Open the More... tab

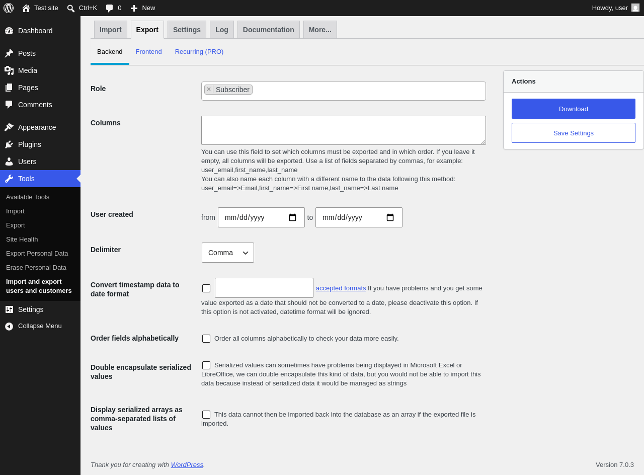click(320, 30)
